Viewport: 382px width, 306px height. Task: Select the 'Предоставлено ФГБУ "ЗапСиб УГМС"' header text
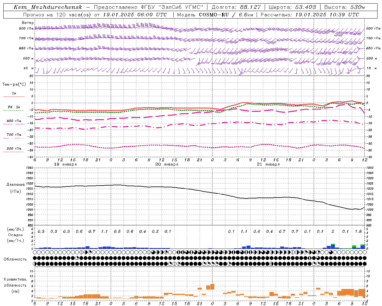click(x=149, y=7)
